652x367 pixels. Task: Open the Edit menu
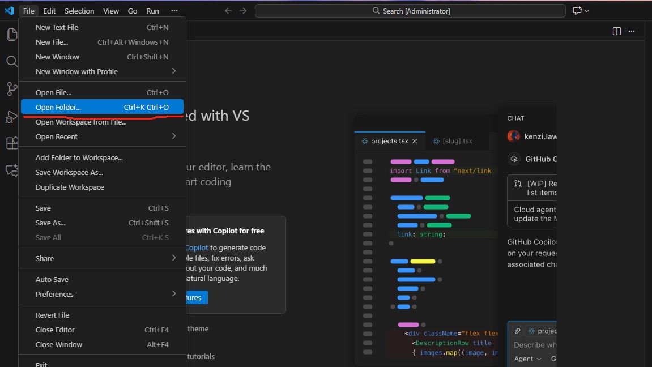pos(49,11)
